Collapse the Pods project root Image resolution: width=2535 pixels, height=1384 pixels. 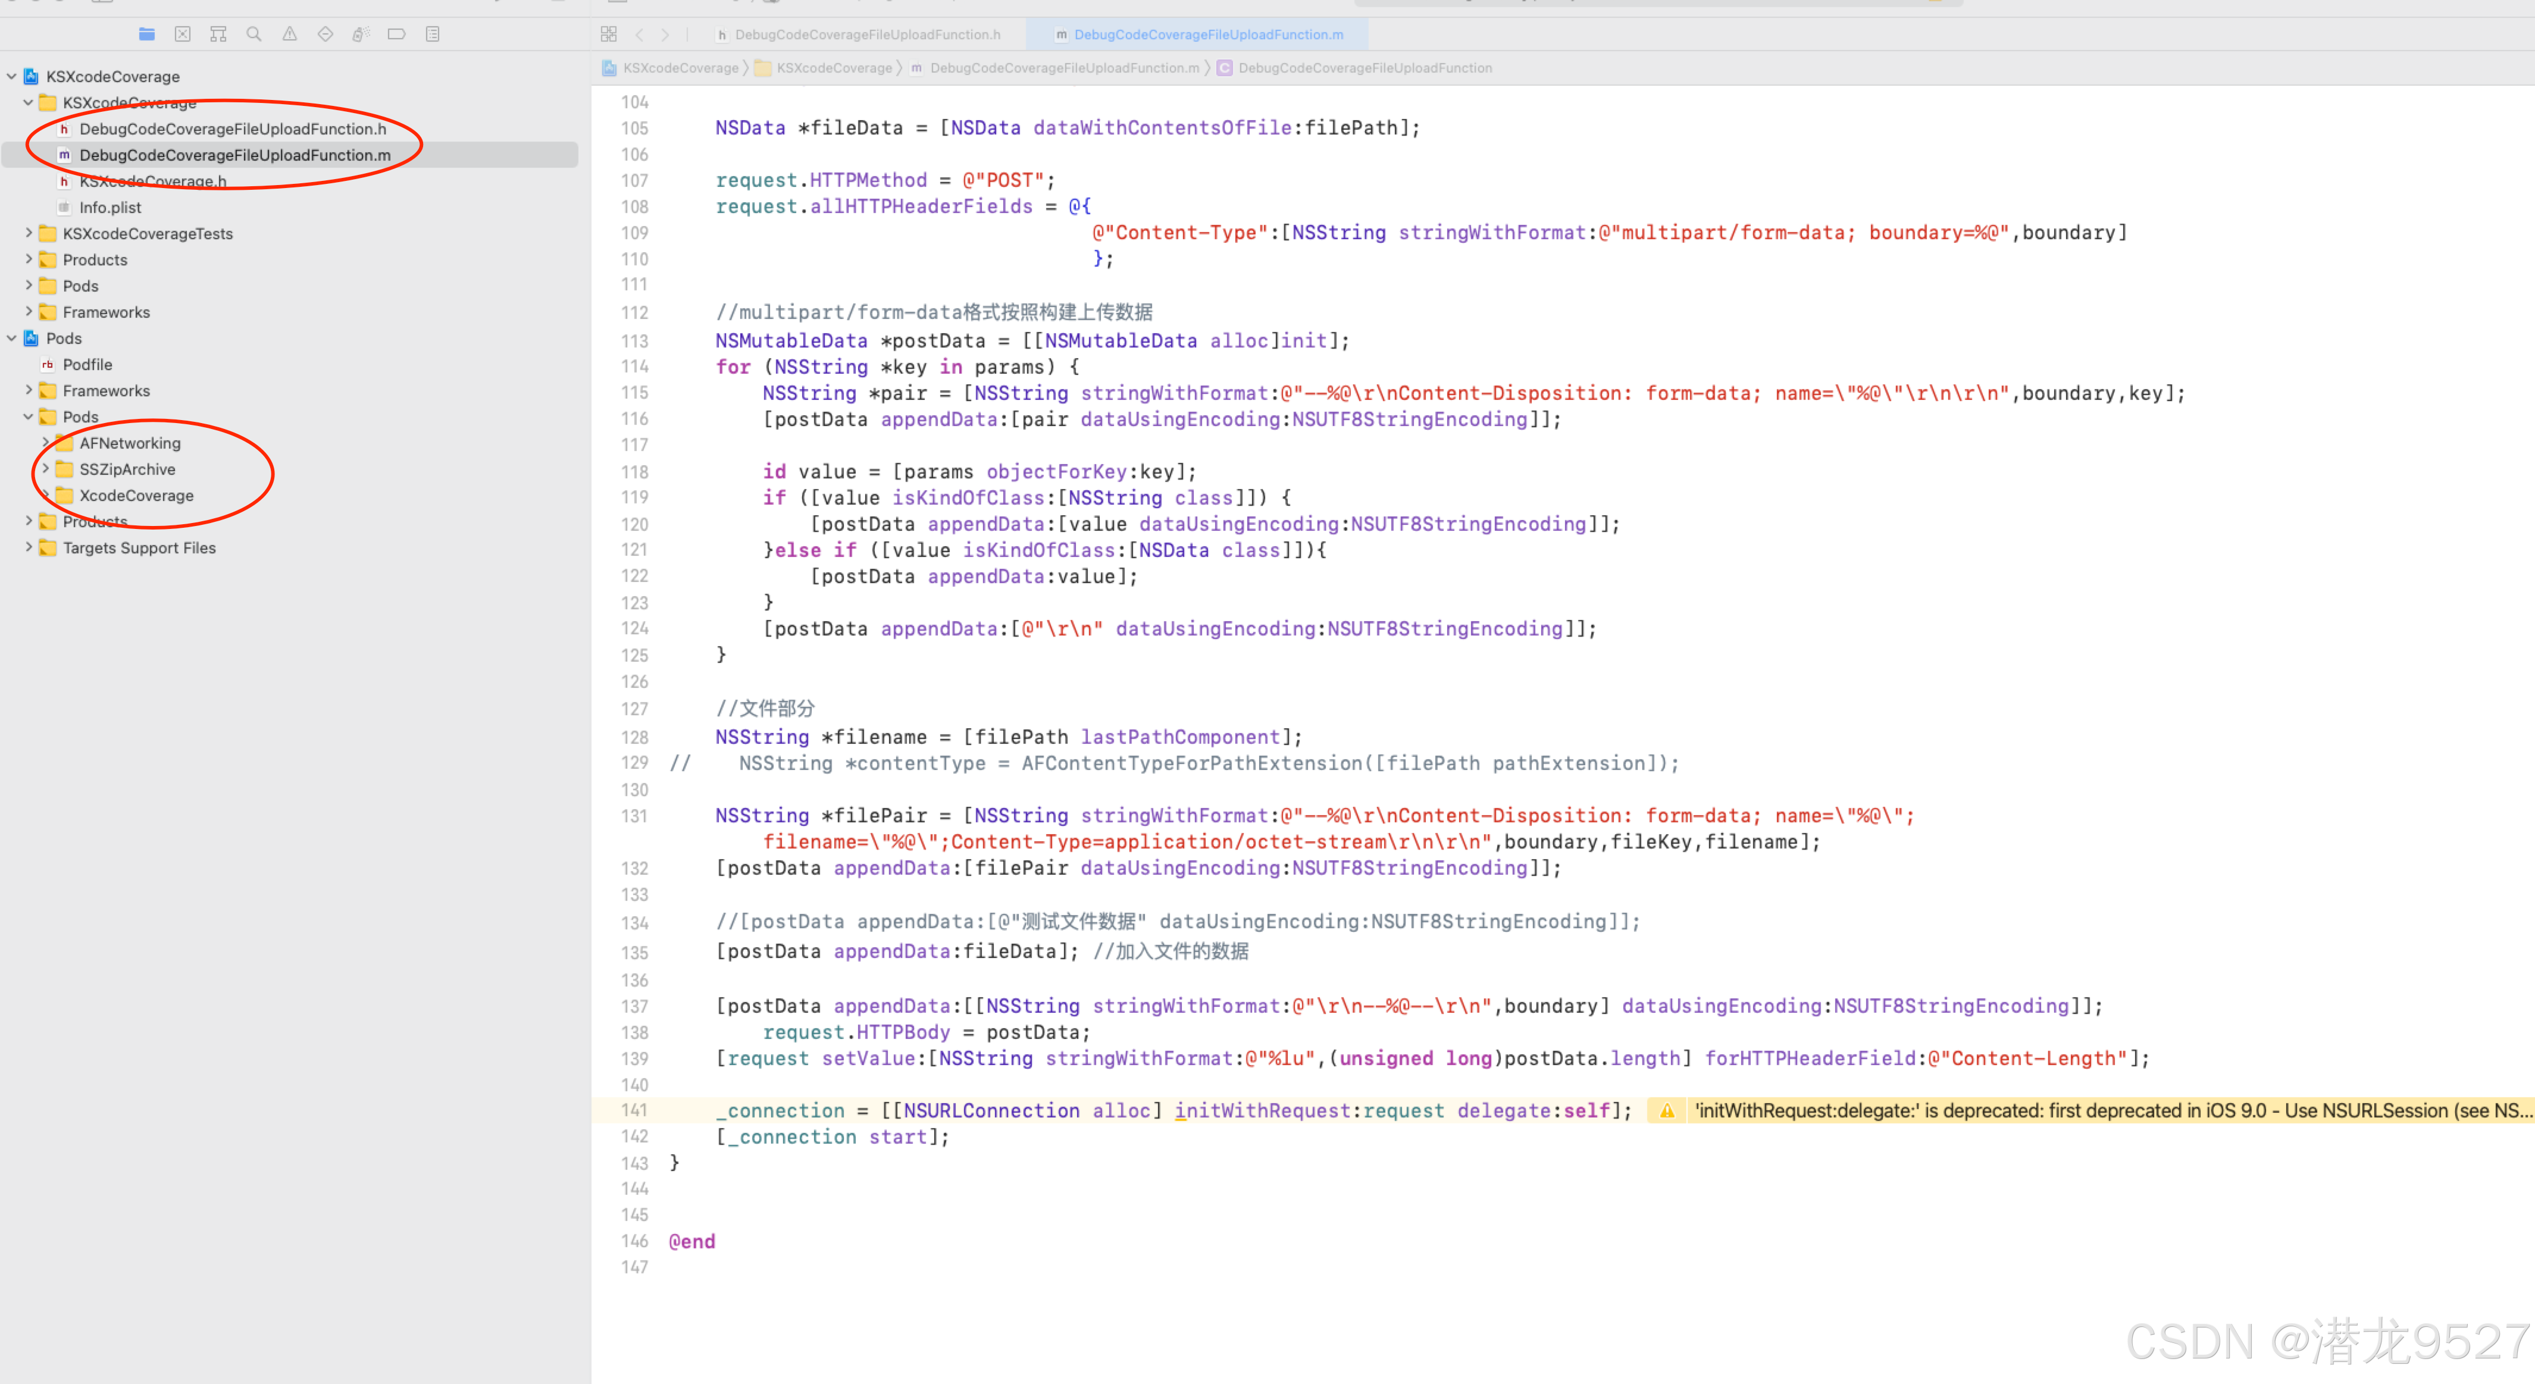point(12,339)
